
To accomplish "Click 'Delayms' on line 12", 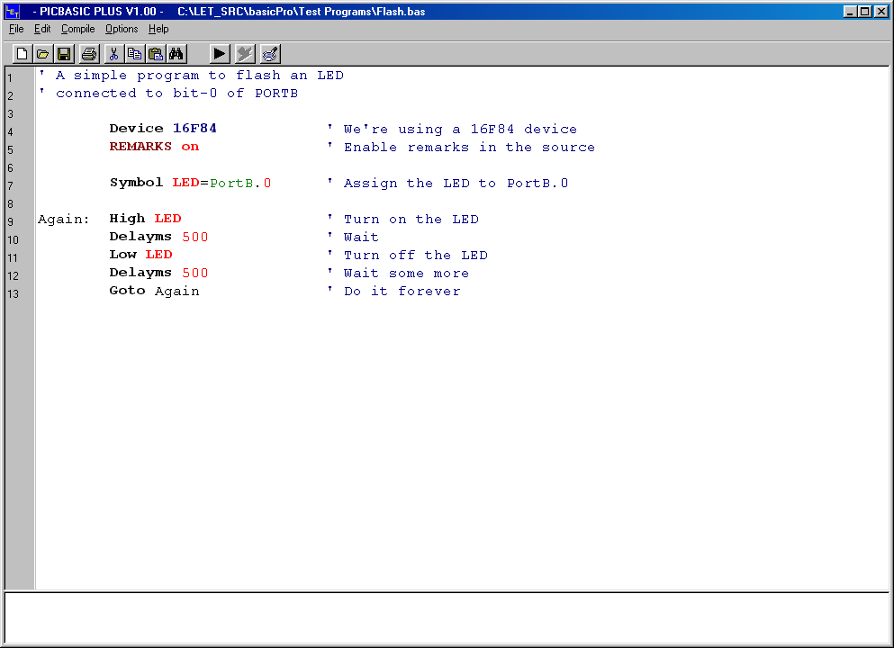I will click(x=140, y=273).
